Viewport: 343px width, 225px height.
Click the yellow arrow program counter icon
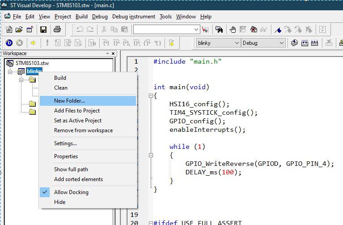(x=33, y=43)
